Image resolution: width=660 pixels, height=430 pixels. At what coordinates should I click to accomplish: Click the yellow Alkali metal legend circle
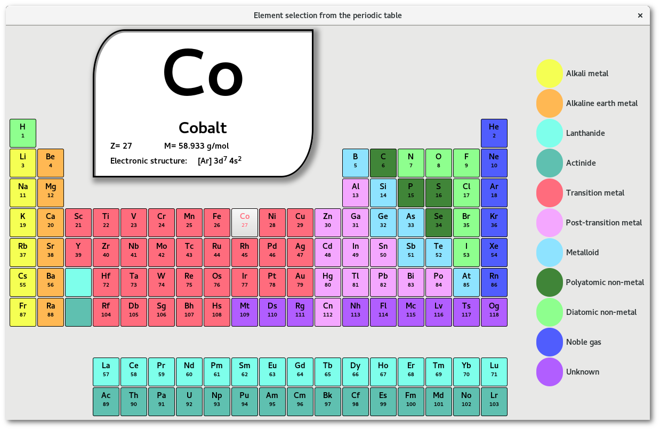(549, 74)
